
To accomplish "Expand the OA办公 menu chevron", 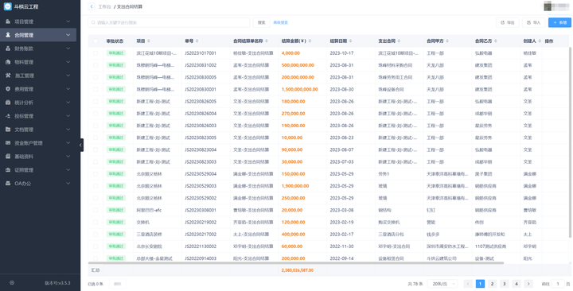I will click(x=68, y=184).
